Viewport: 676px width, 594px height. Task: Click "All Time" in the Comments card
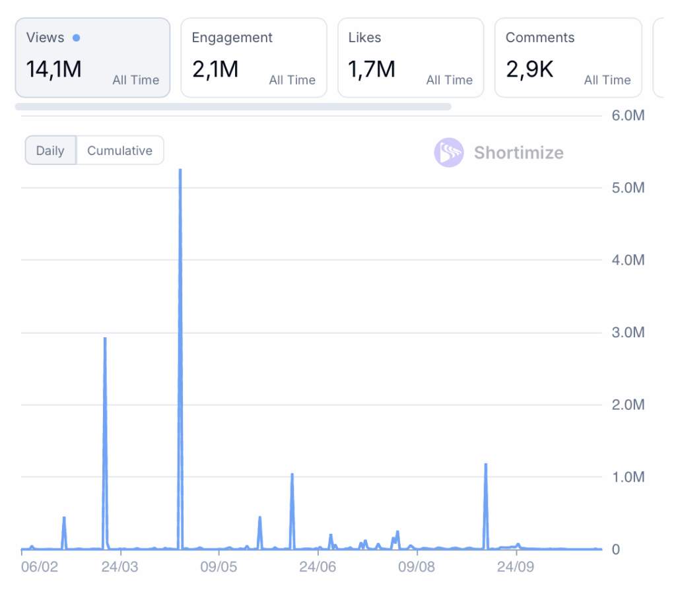tap(607, 80)
